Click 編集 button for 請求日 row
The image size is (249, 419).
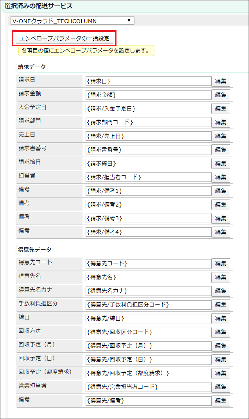click(x=221, y=81)
